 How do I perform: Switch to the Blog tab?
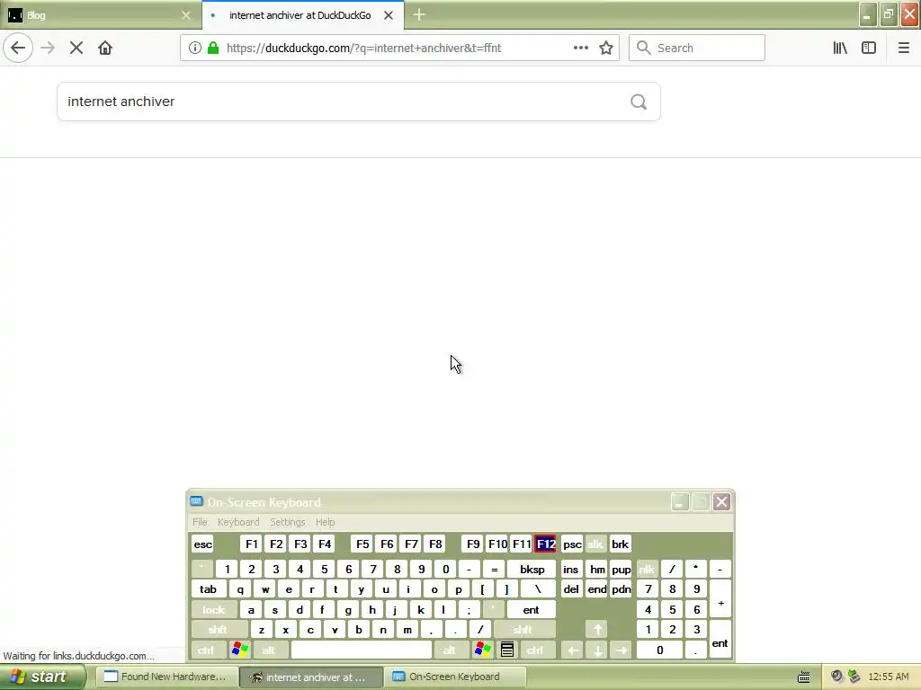101,15
